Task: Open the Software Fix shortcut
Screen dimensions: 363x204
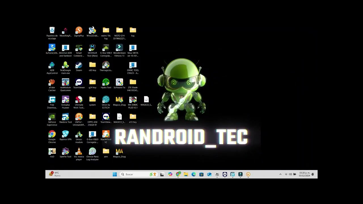Action: 119,84
